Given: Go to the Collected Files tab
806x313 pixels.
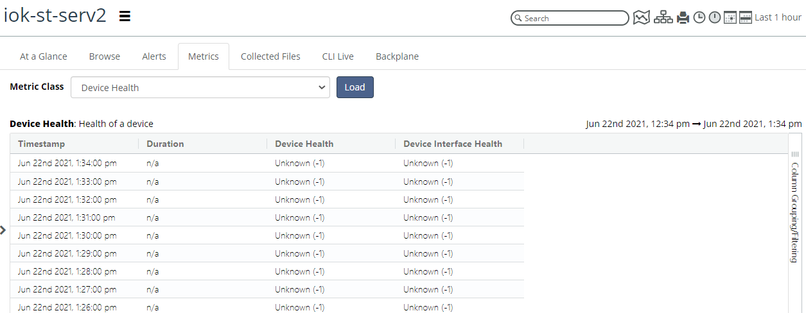Looking at the screenshot, I should (x=270, y=56).
